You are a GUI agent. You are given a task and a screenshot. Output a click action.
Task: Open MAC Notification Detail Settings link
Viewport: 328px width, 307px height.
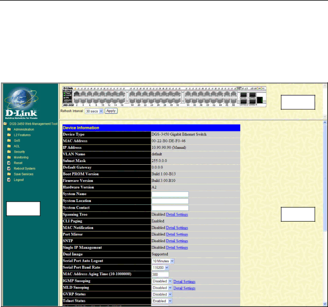(x=177, y=228)
